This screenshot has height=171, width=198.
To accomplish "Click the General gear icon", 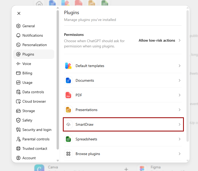I will 18,26.
